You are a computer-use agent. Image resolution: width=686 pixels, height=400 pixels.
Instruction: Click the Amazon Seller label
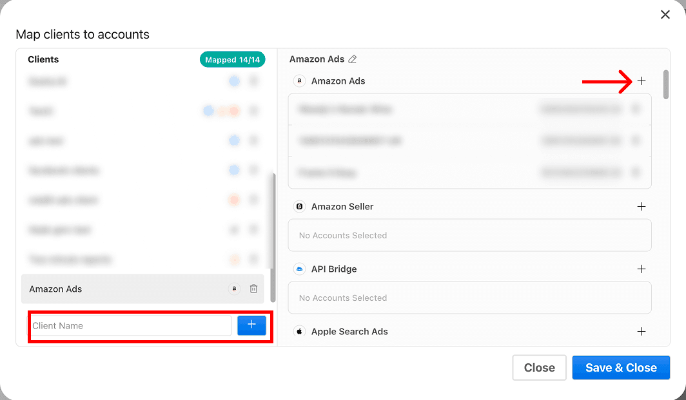click(342, 206)
